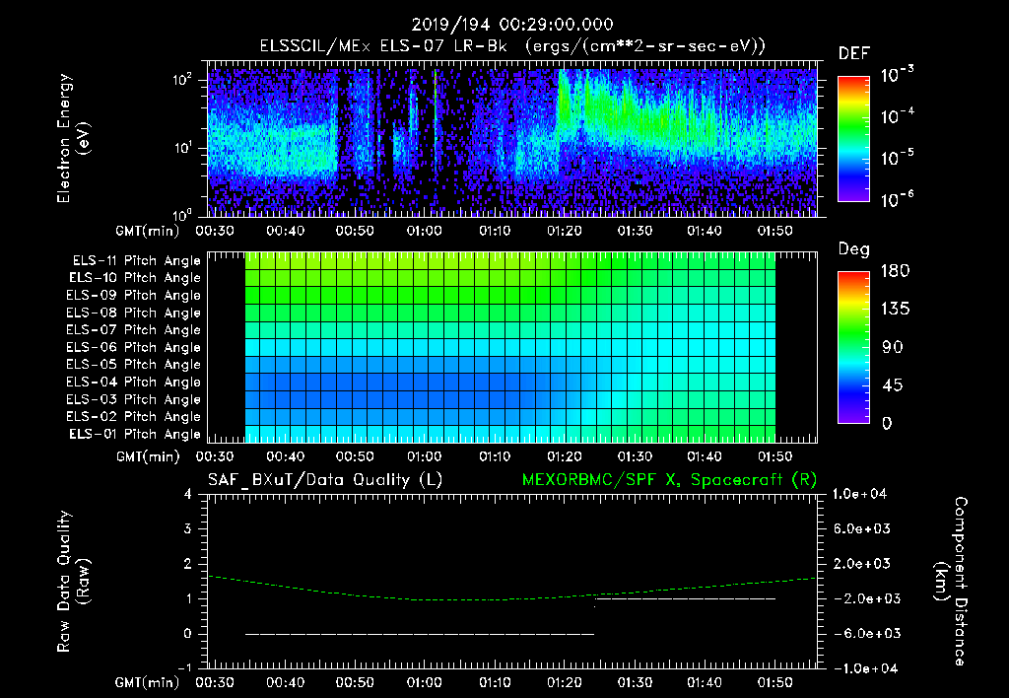The image size is (1009, 698).
Task: Click 01:50 tick on bottom plot time axis
Action: click(x=774, y=682)
